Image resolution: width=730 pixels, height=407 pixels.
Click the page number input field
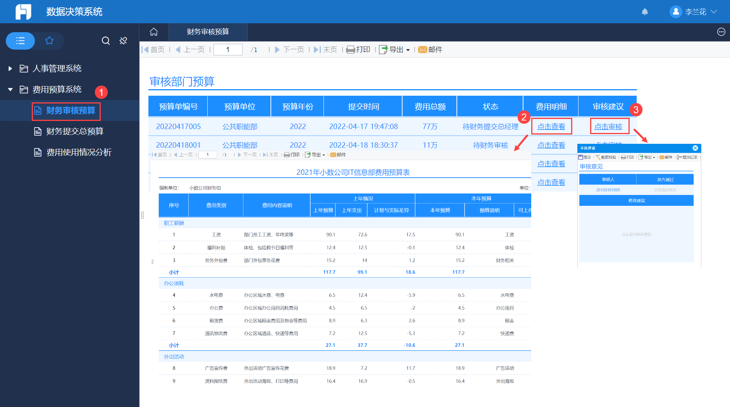(x=228, y=50)
